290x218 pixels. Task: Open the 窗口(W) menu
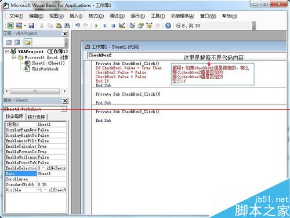(208, 16)
